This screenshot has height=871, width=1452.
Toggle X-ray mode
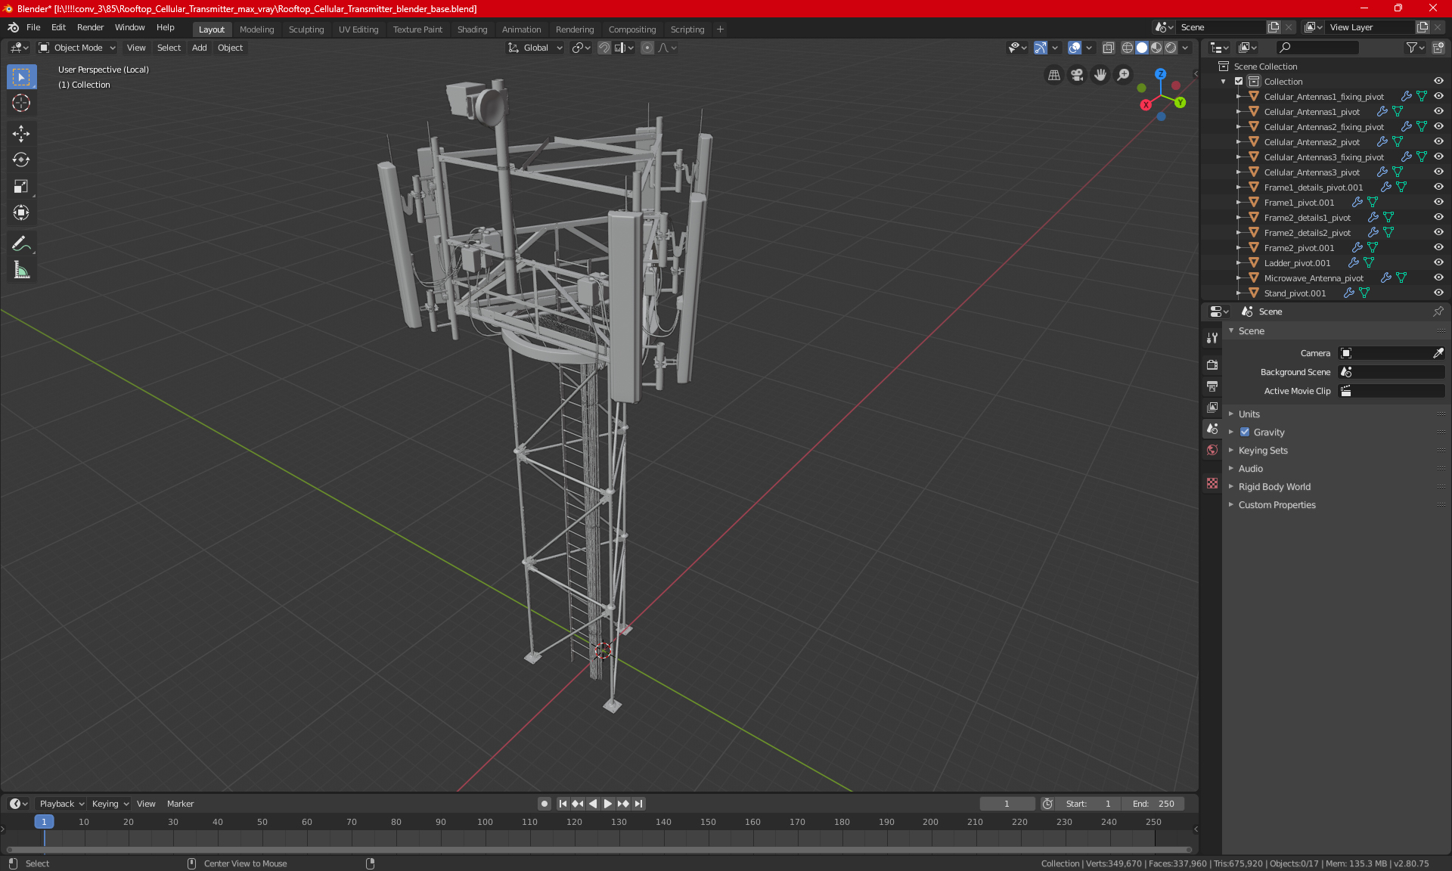[1108, 48]
